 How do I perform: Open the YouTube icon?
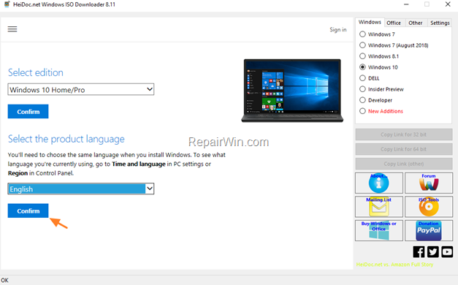tap(447, 251)
